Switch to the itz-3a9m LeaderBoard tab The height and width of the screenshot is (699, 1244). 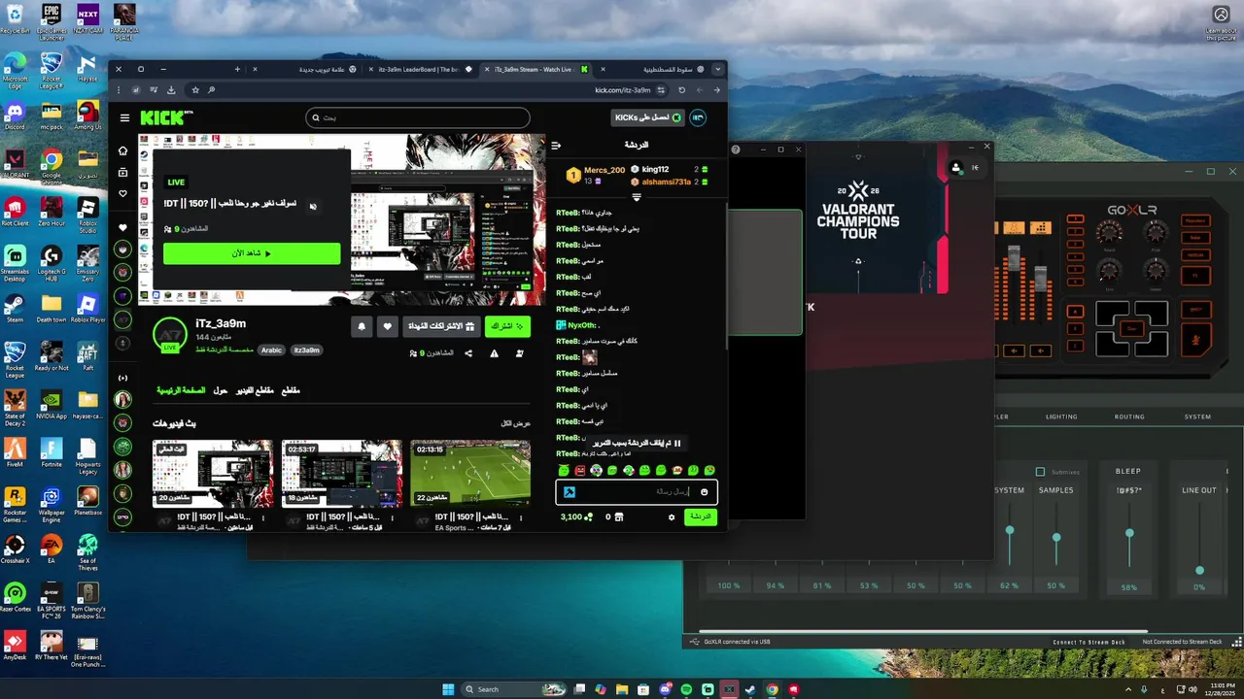click(x=420, y=69)
